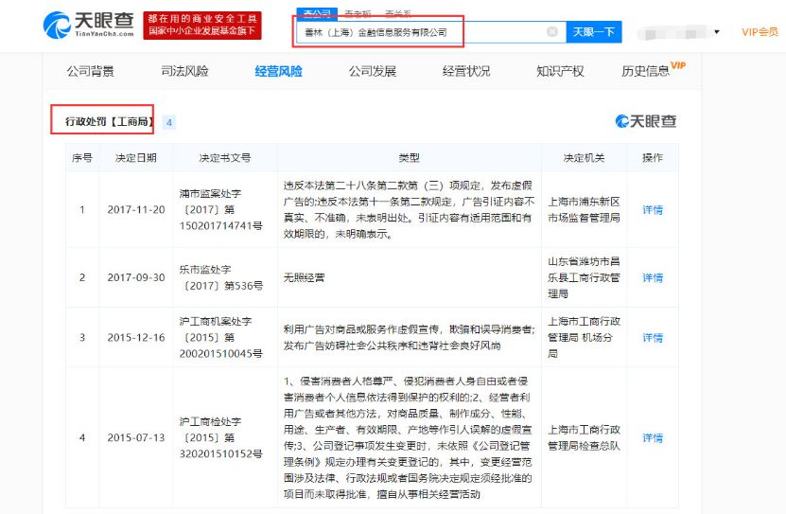
Task: Click the 行政处罚 count badge 4
Action: (x=169, y=122)
